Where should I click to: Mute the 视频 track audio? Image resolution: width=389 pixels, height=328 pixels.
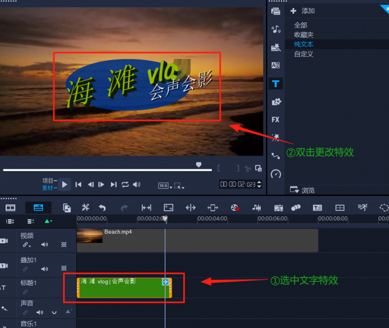pyautogui.click(x=45, y=244)
